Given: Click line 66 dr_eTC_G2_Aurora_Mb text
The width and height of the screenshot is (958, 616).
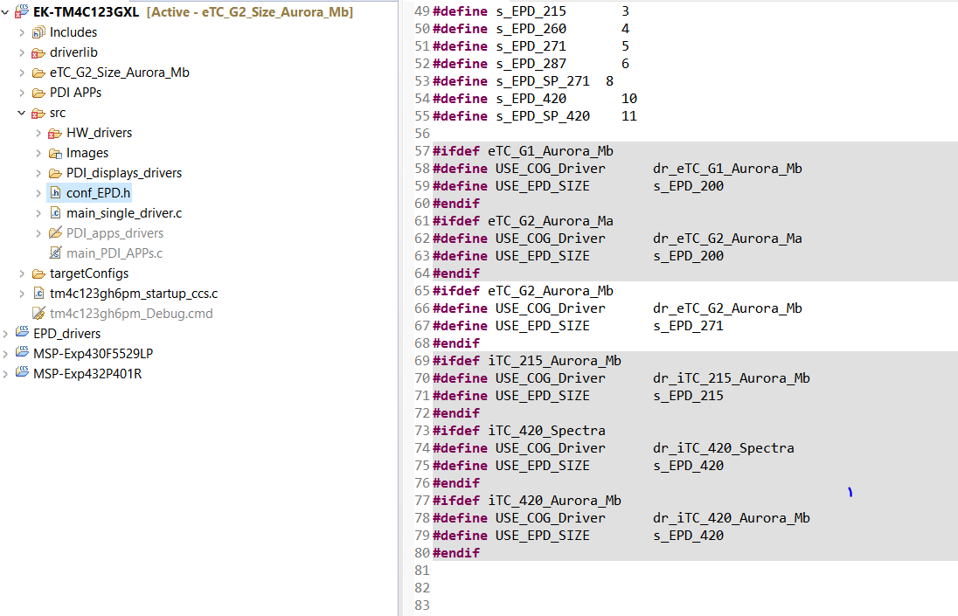Looking at the screenshot, I should [727, 308].
